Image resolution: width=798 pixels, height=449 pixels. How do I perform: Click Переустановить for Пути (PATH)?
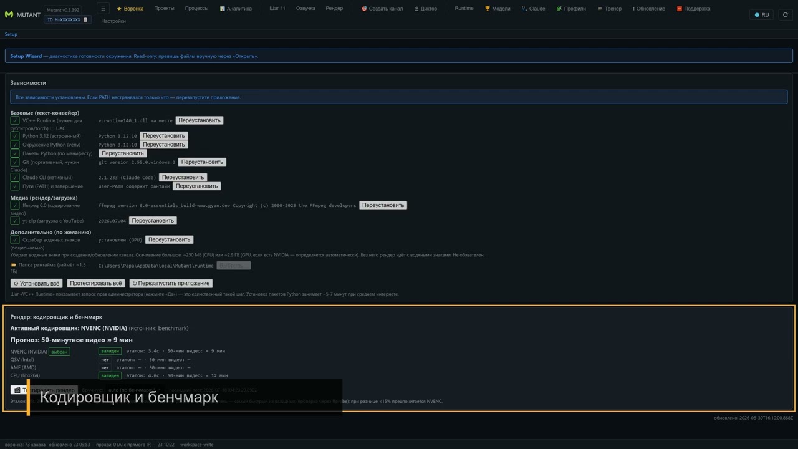click(x=196, y=186)
